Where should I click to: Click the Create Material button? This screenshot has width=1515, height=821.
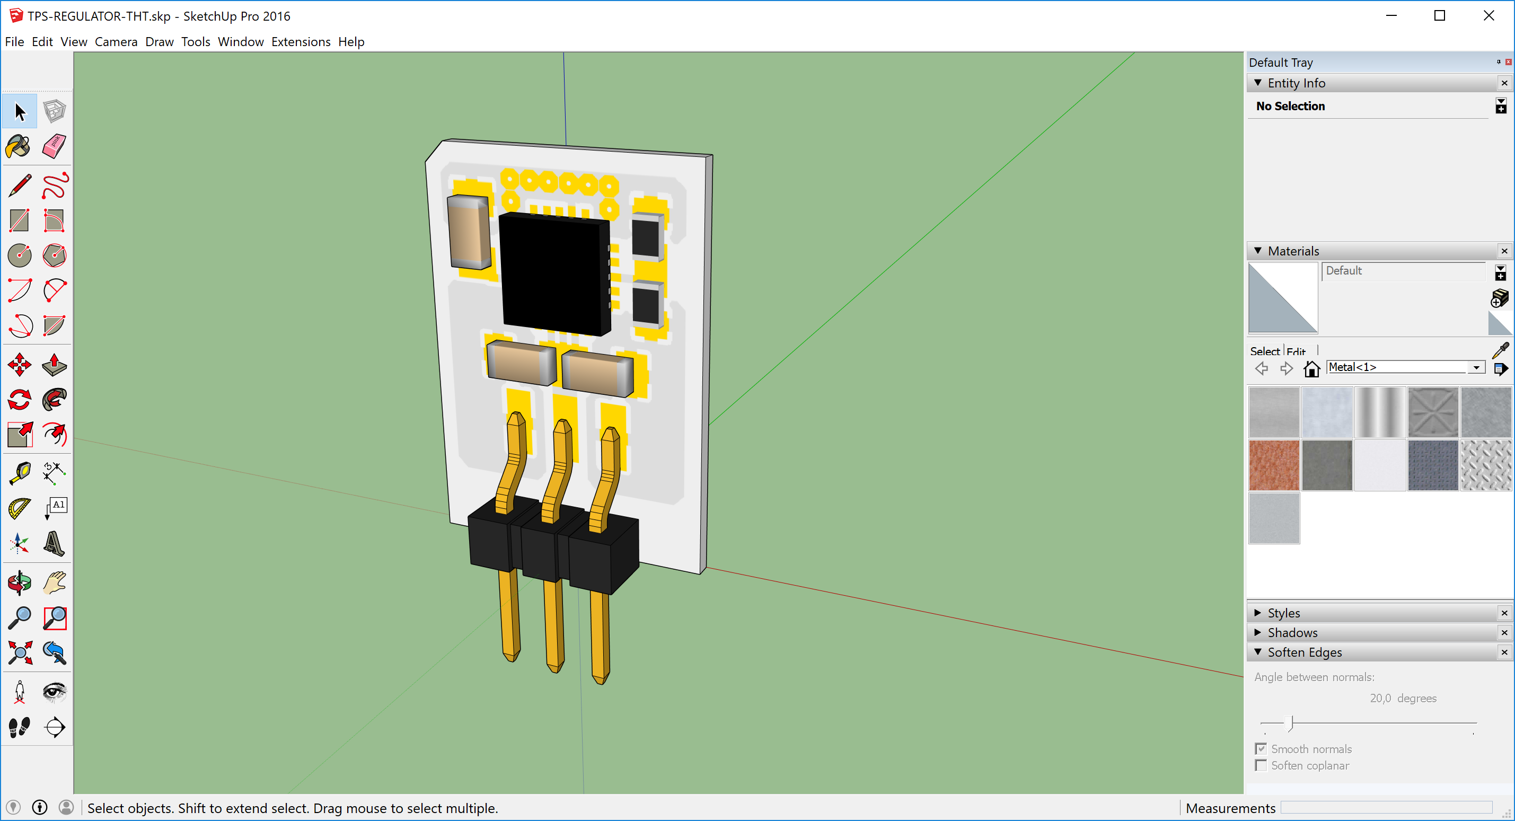[1500, 299]
